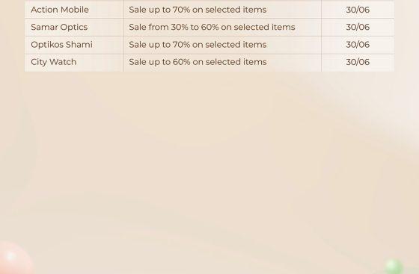Viewport: 419px width, 274px height.
Task: Click Action Mobile's 70% sale description
Action: [x=198, y=10]
